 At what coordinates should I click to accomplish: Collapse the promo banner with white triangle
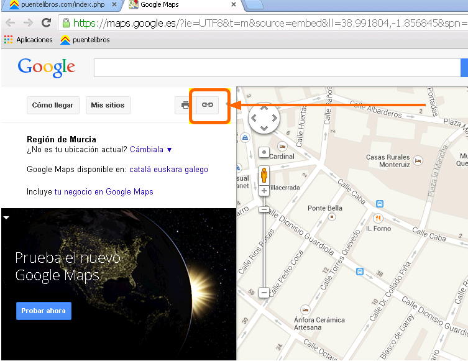6,217
